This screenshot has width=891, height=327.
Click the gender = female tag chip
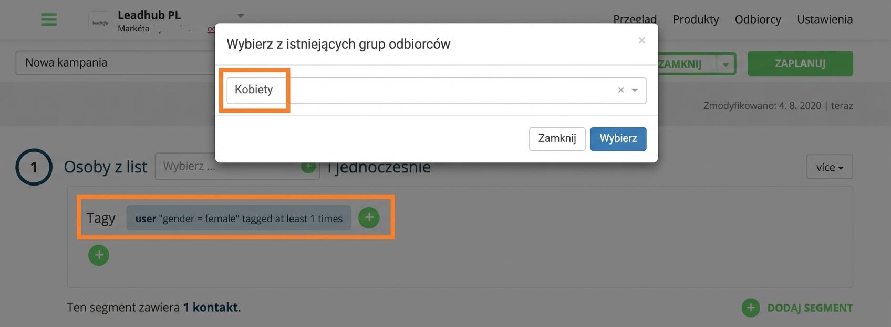pyautogui.click(x=239, y=218)
